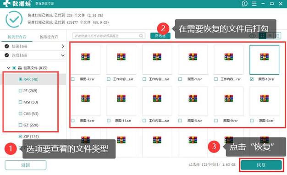
Task: Click the archive files drive icon
Action: [x=20, y=68]
